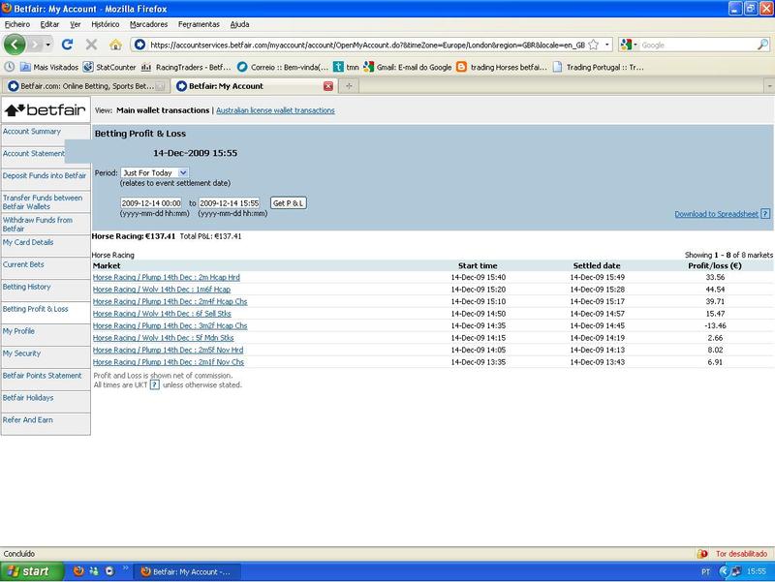Open Betfair Points Statement in sidebar
Image resolution: width=775 pixels, height=582 pixels.
(42, 376)
